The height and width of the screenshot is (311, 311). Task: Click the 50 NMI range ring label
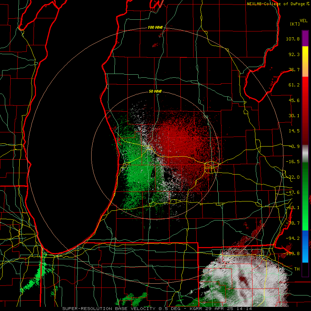click(x=155, y=92)
